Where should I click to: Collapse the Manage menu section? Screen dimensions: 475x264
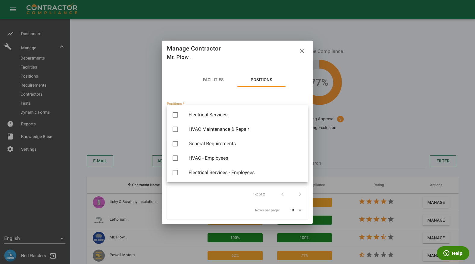pos(62,47)
